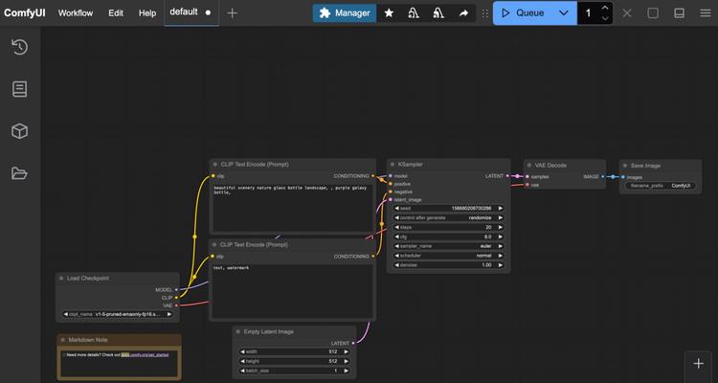
Task: Open the queue history sidebar panel
Action: [20, 47]
